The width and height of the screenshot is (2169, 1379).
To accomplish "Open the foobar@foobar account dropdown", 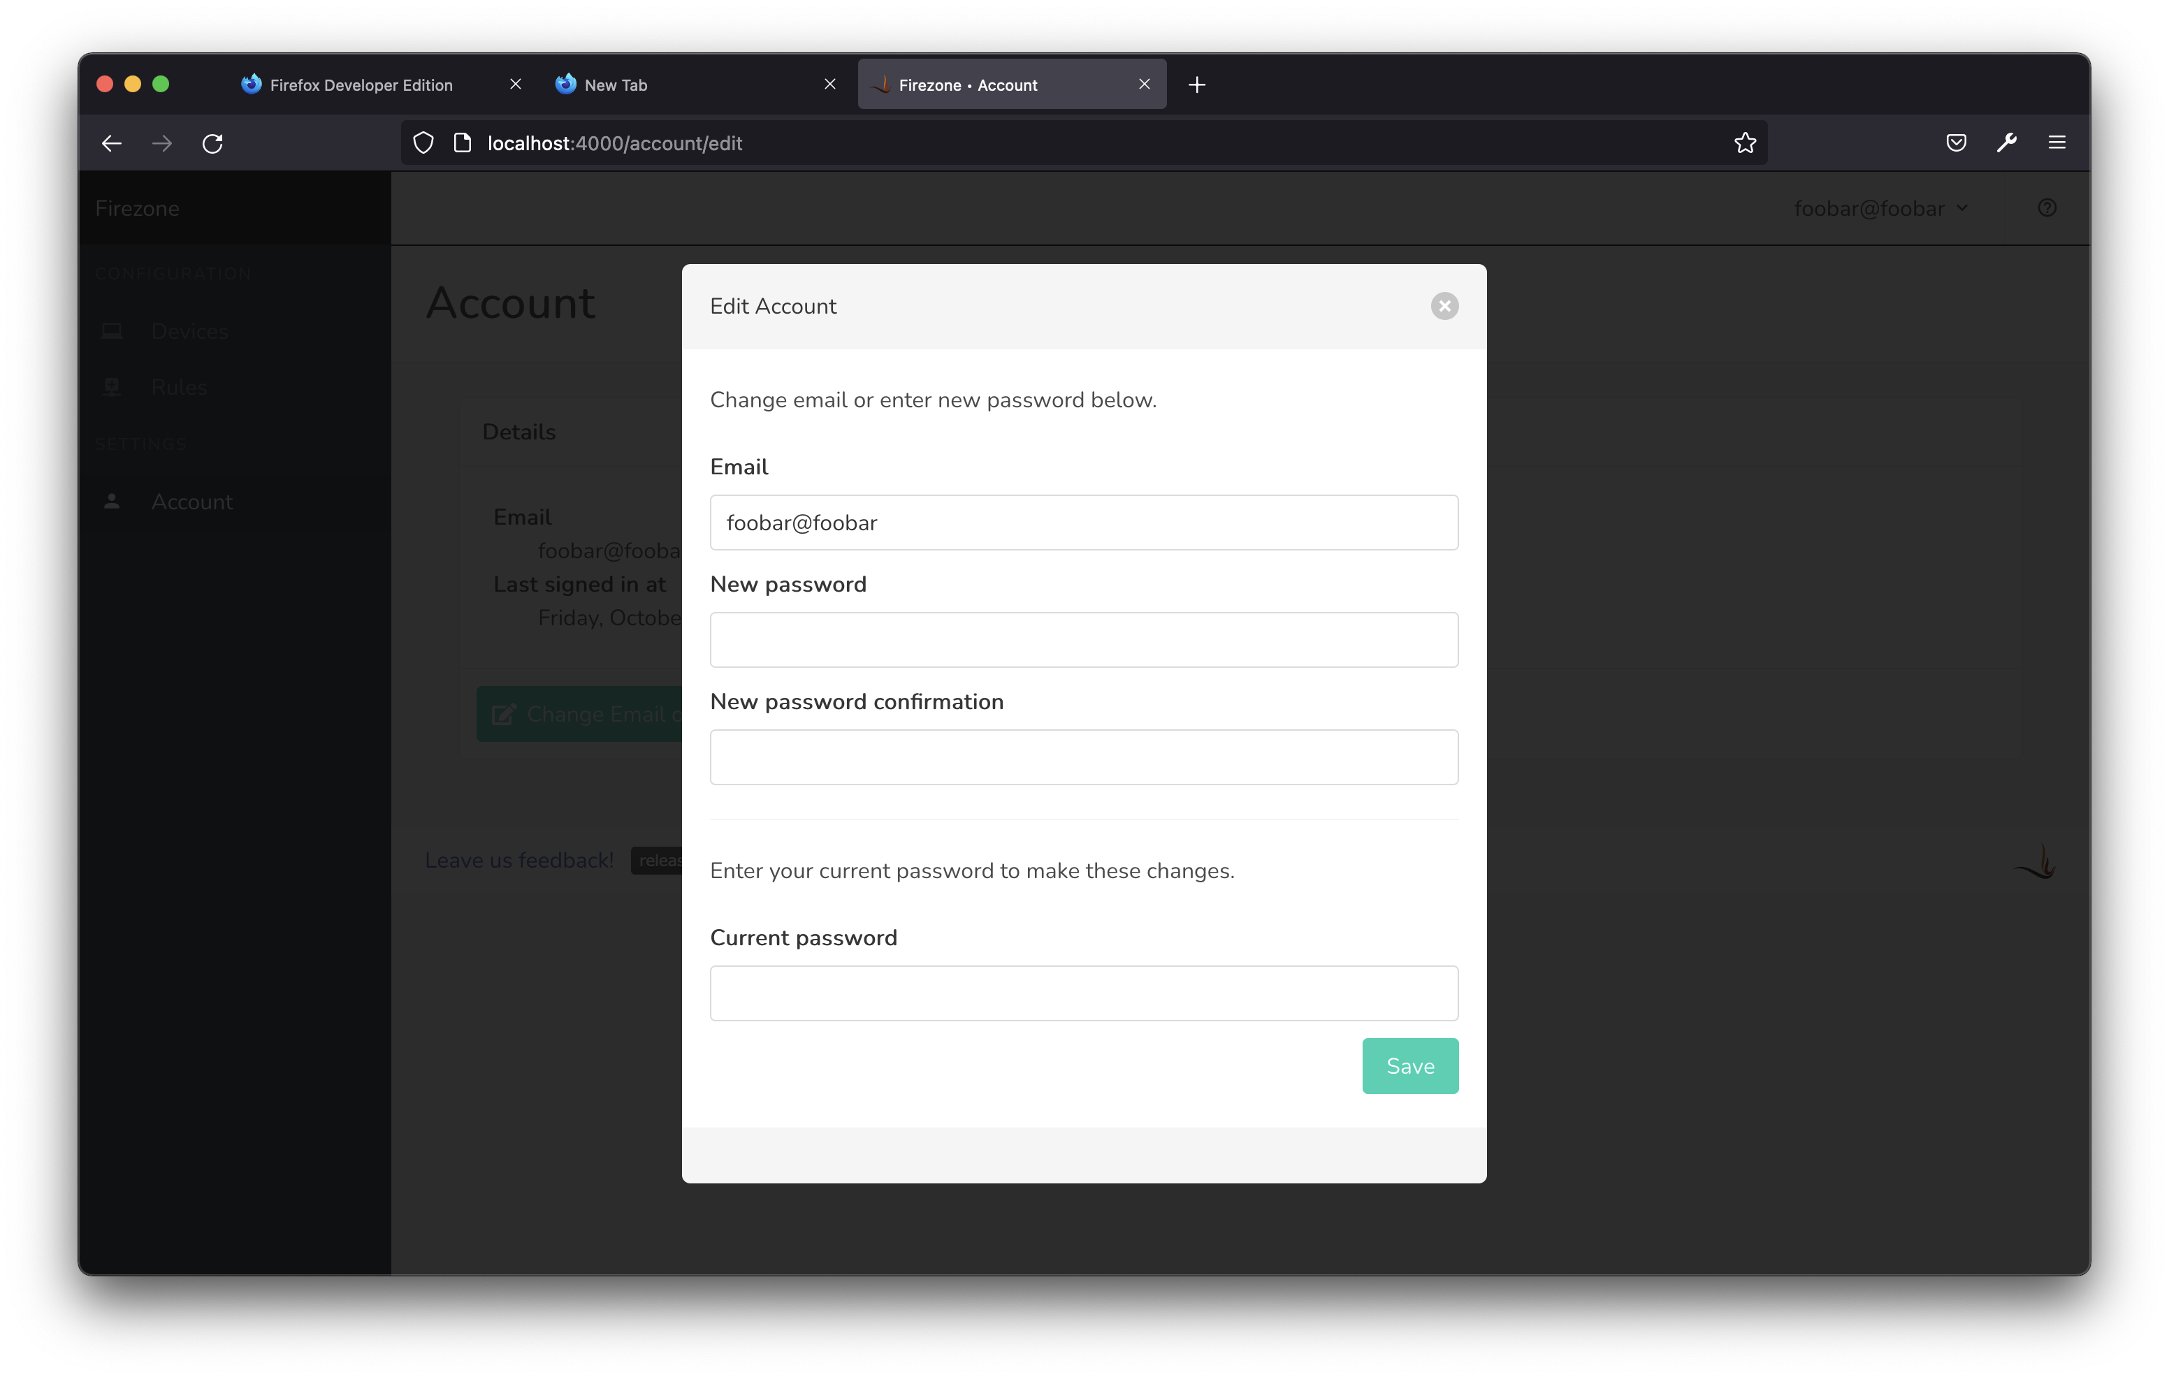I will click(x=1880, y=208).
